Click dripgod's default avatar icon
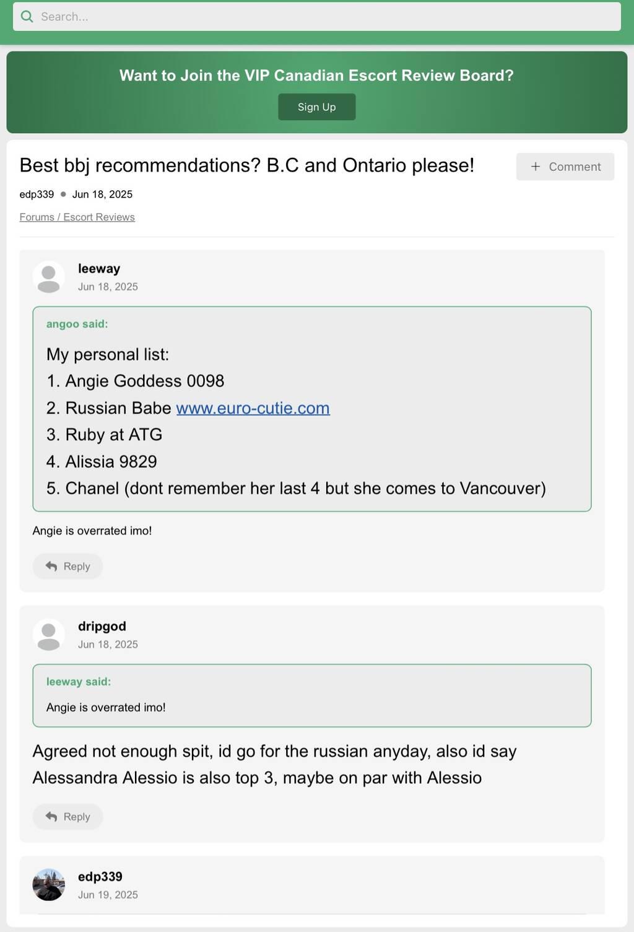634x932 pixels. [49, 635]
